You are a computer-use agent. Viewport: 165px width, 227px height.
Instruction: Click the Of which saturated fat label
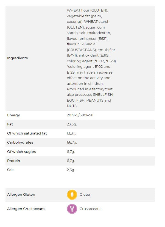click(27, 133)
